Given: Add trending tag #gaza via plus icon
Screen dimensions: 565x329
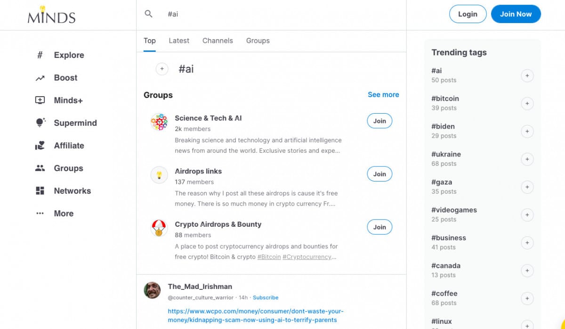Looking at the screenshot, I should 527,187.
